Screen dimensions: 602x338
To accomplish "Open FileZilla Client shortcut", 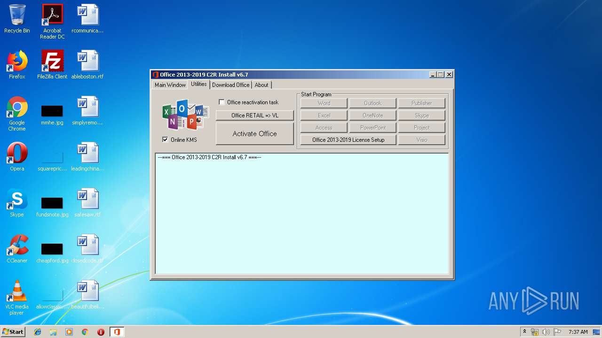I will point(52,65).
